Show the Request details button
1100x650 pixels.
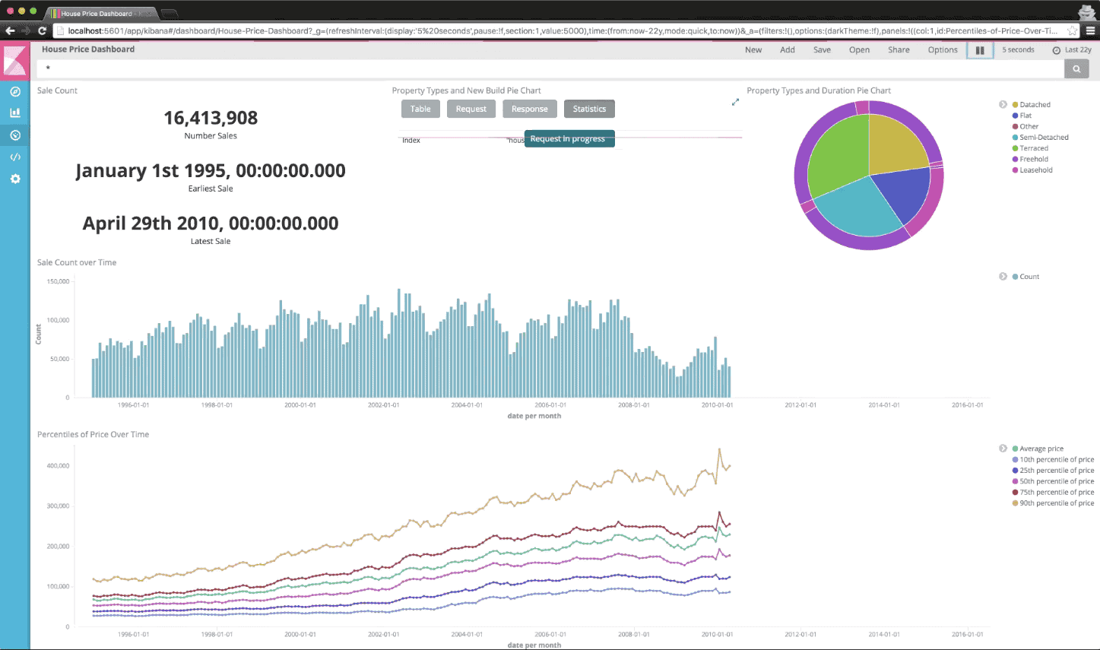pyautogui.click(x=471, y=109)
